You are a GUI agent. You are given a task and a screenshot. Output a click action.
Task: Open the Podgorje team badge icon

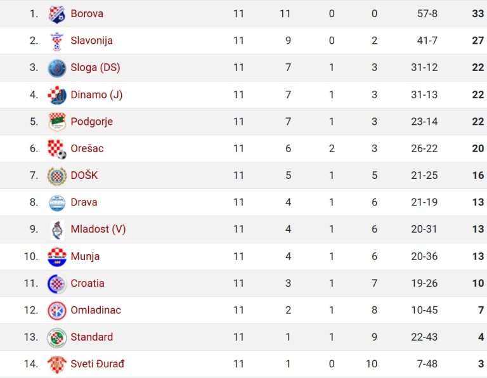click(57, 122)
